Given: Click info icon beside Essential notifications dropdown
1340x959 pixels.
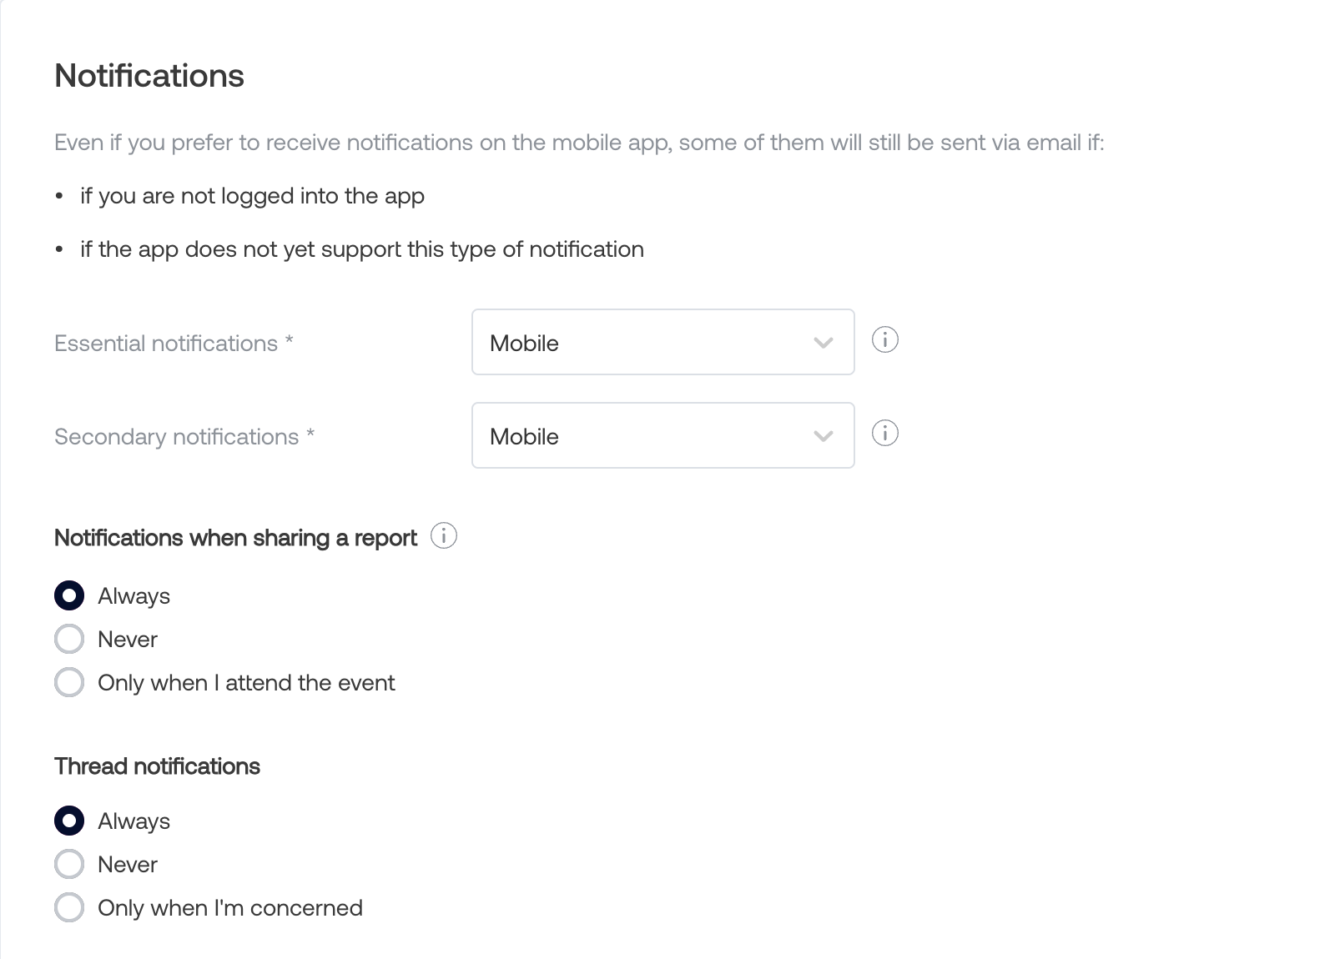Looking at the screenshot, I should [884, 340].
